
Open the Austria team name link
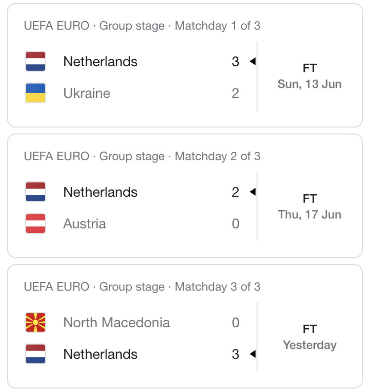click(x=85, y=223)
